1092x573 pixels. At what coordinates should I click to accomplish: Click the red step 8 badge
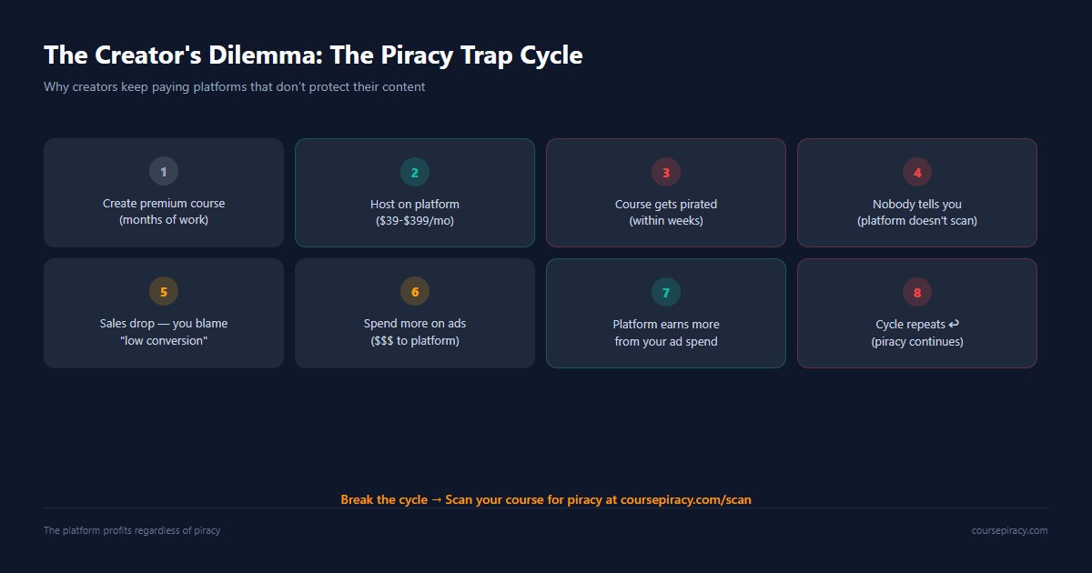(917, 292)
